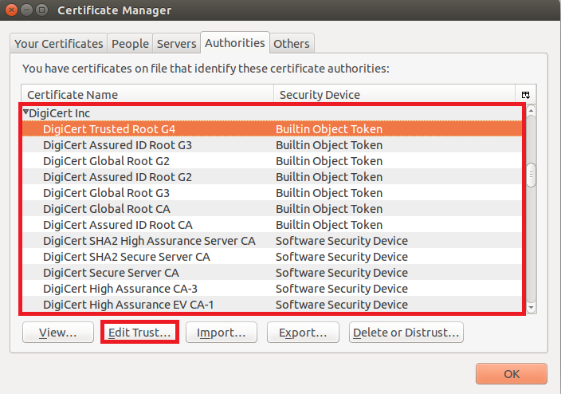Screen dimensions: 561x394
Task: Click the View... button
Action: click(x=58, y=333)
